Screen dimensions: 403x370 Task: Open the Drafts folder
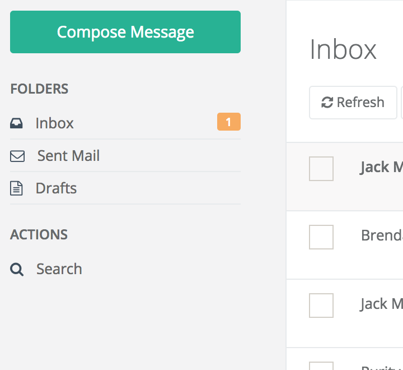coord(56,188)
